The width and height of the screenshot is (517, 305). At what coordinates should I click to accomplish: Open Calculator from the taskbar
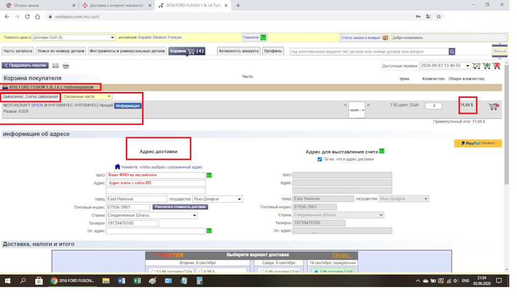[199, 281]
